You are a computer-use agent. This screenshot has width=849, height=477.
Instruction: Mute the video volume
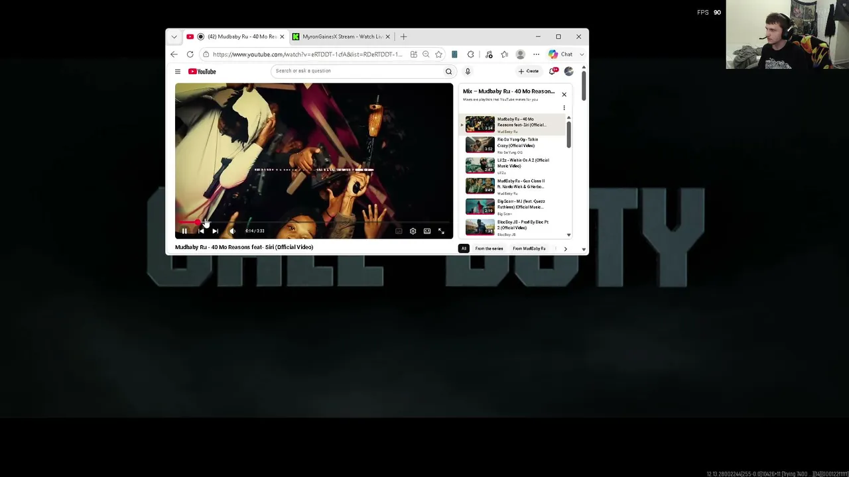pos(232,231)
